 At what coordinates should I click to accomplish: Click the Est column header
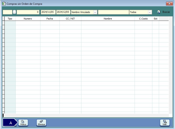point(156,19)
